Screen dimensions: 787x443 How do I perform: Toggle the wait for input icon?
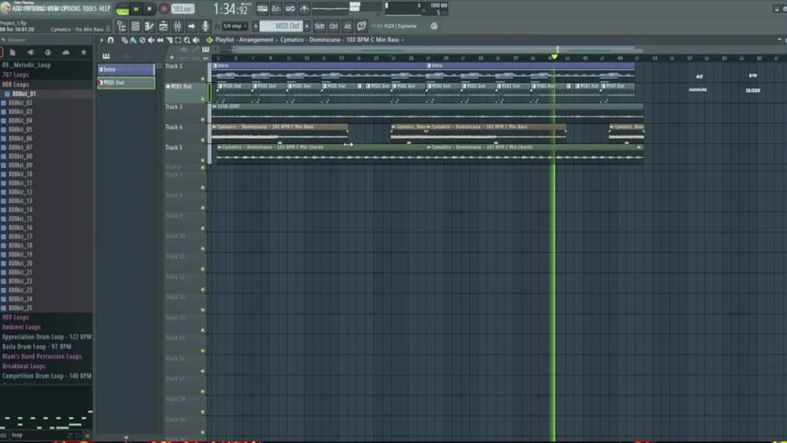point(290,9)
